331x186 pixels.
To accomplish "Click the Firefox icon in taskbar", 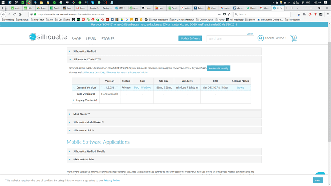I will [x=29, y=3].
